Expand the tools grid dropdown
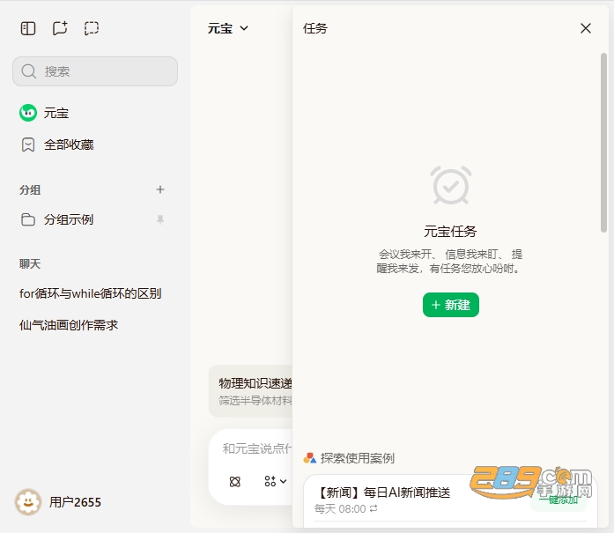The image size is (614, 533). pos(275,481)
